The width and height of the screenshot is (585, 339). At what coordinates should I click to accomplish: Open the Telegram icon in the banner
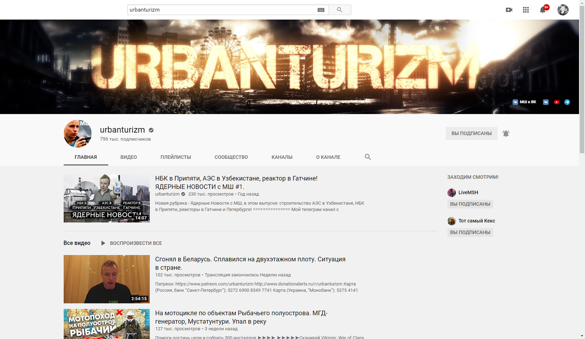(567, 102)
